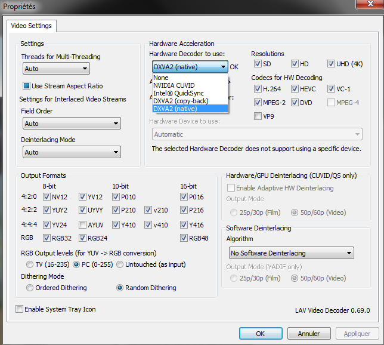Select YADIF 25p/30p (Film) output mode

tap(234, 278)
